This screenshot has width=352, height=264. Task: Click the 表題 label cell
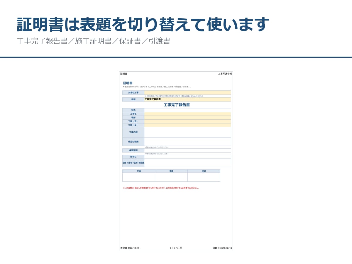[133, 99]
